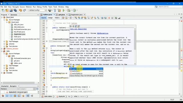Screen dimensions: 183x103
Task: Open the Tools menu
Action: (55, 7)
